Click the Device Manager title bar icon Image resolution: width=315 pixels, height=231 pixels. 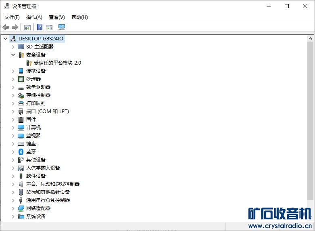[6, 6]
